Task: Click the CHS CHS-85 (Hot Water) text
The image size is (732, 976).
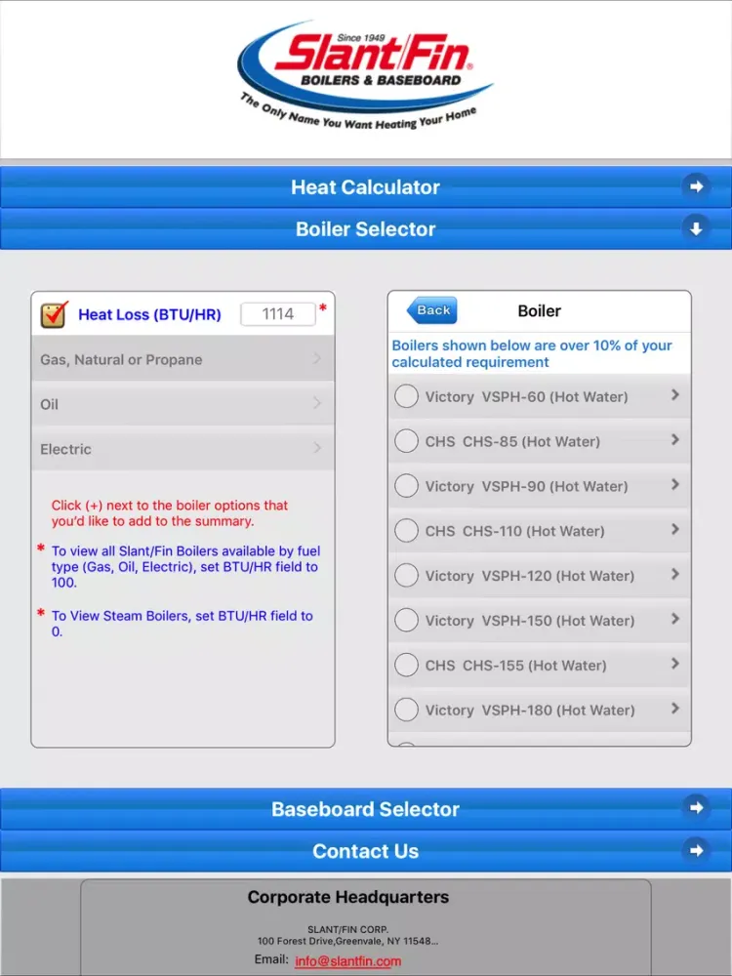Action: 512,441
